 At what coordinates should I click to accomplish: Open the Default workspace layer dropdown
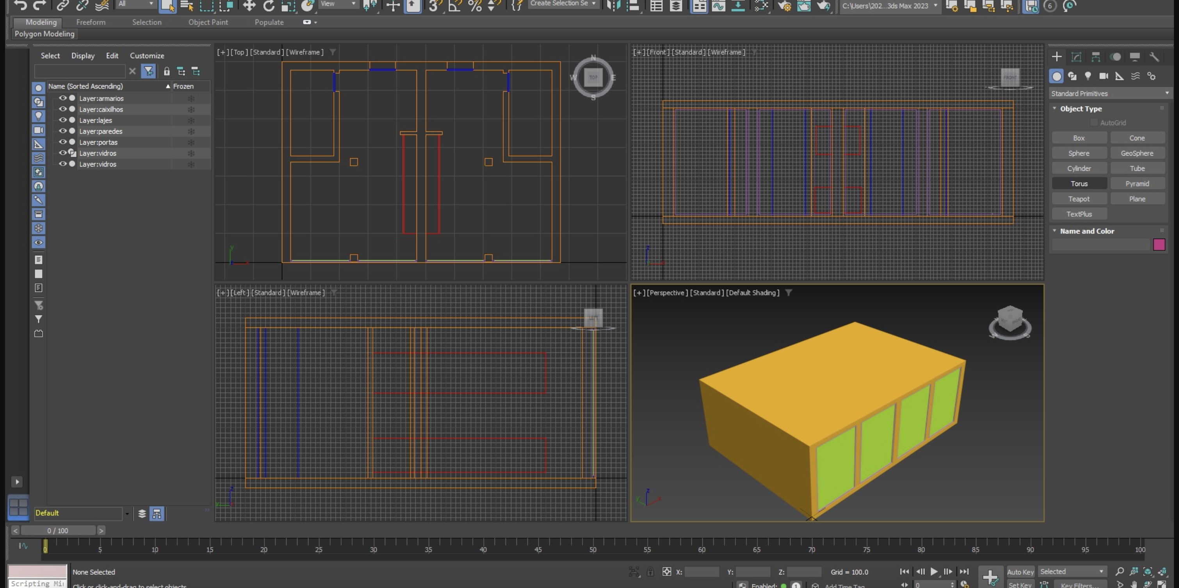(127, 514)
